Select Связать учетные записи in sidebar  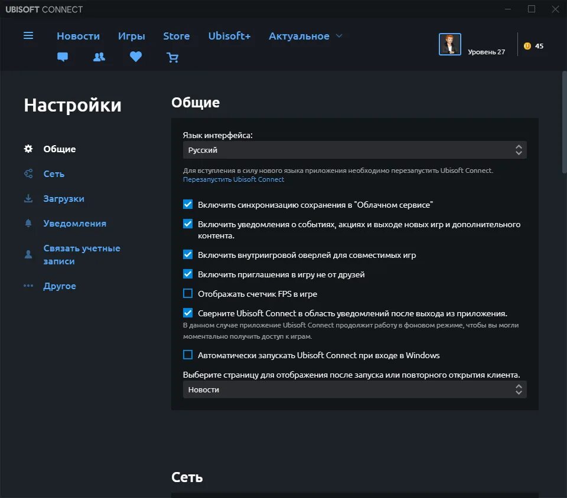pyautogui.click(x=82, y=254)
